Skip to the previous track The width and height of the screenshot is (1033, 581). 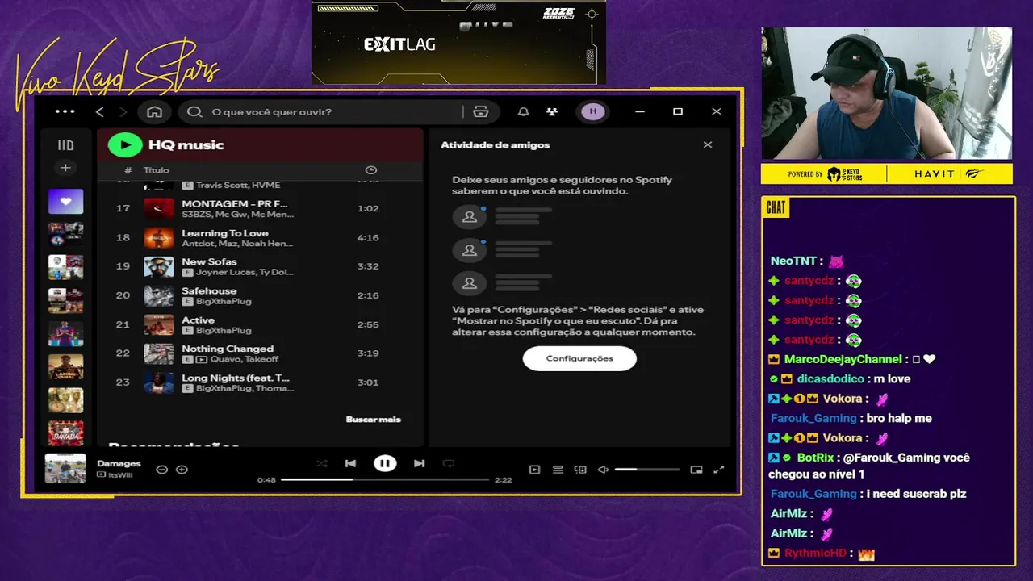(350, 463)
